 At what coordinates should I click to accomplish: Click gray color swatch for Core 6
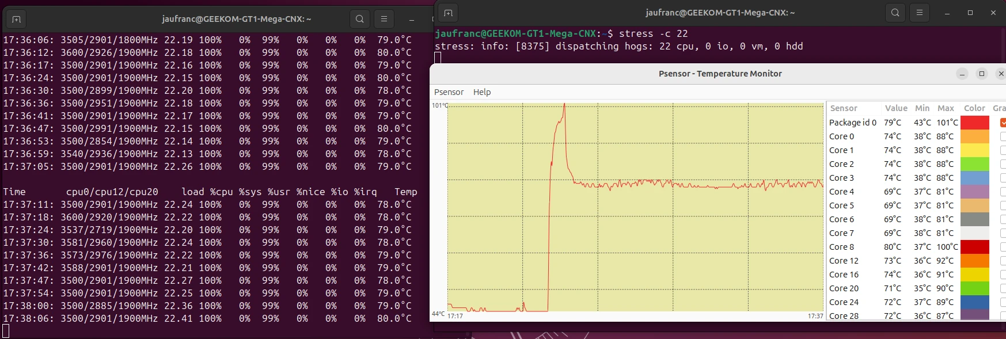975,219
